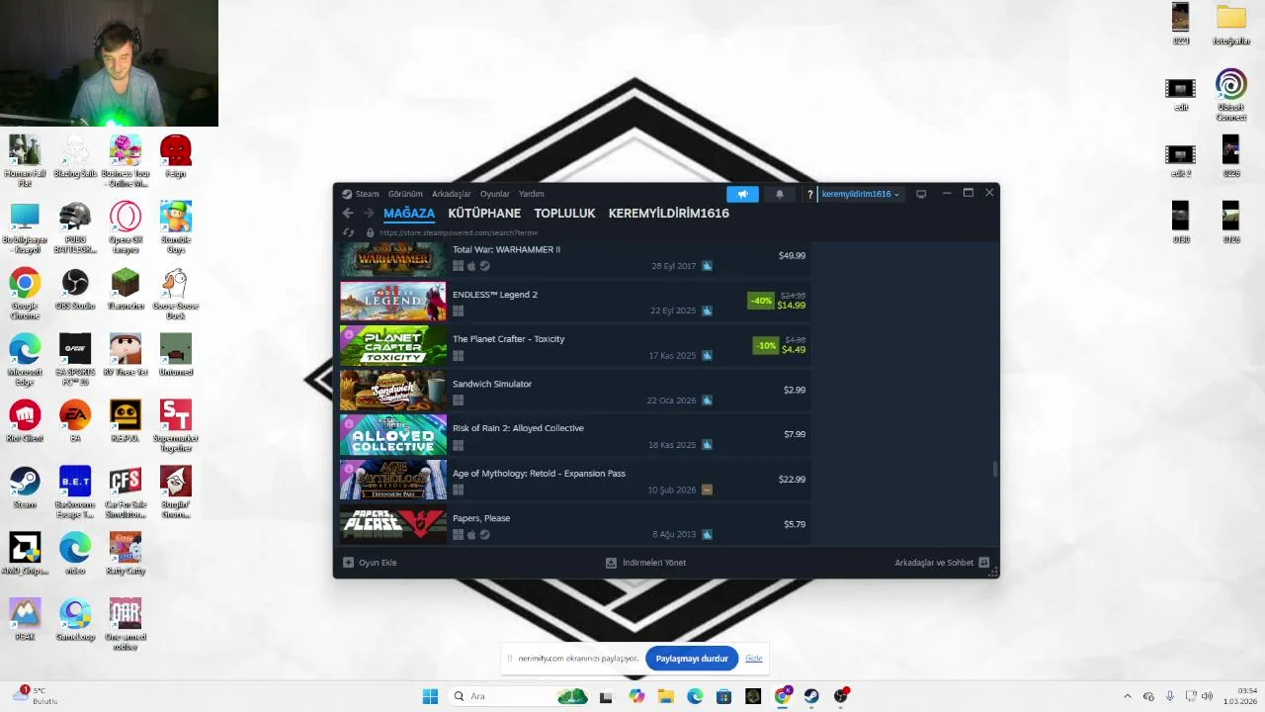Open Risk of Rain 2: Alloyed Collective result
Image resolution: width=1265 pixels, height=712 pixels.
pos(574,435)
